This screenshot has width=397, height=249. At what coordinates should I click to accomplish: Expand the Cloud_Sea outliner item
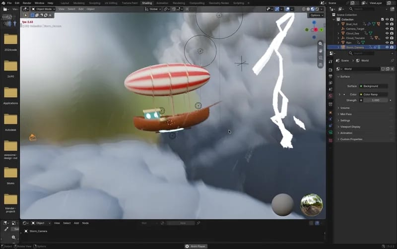coord(338,33)
